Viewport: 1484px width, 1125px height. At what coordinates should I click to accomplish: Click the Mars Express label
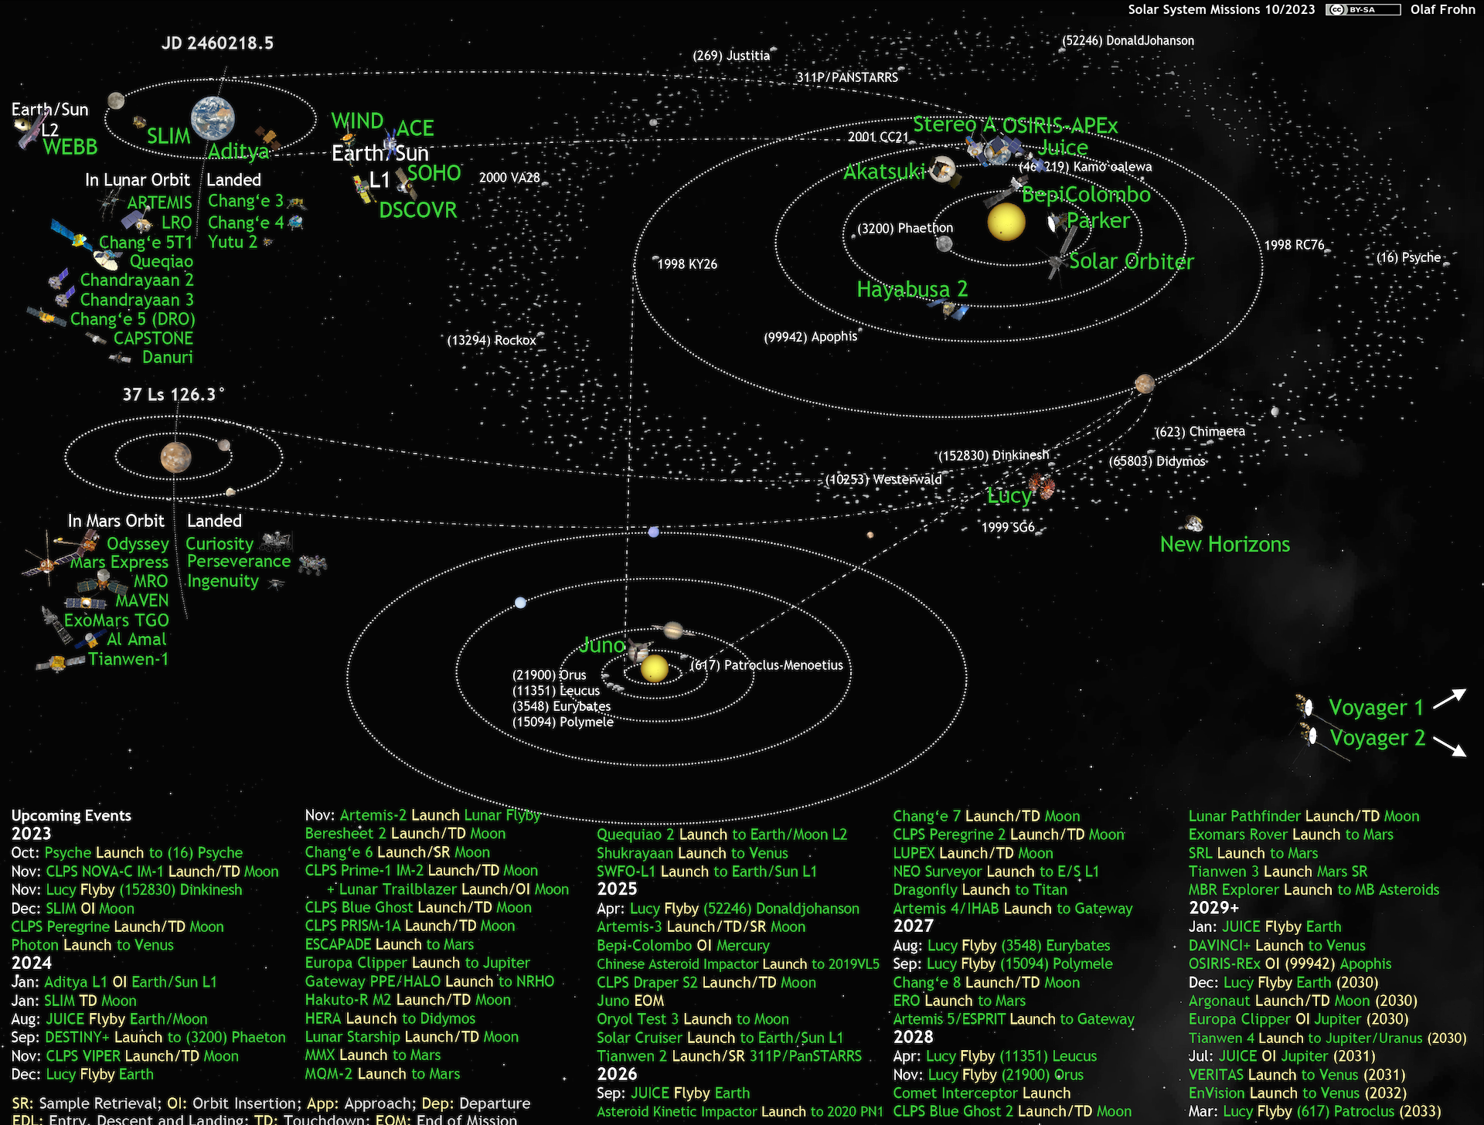pos(119,562)
